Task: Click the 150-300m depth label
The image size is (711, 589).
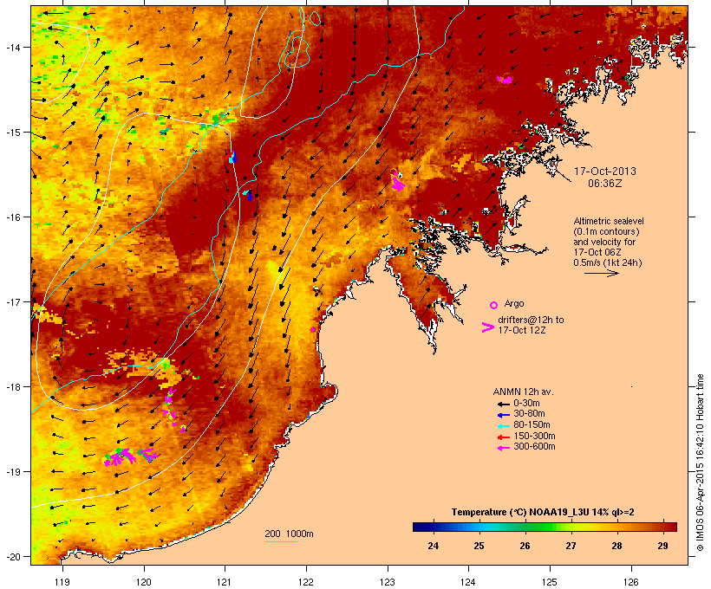Action: coord(535,436)
